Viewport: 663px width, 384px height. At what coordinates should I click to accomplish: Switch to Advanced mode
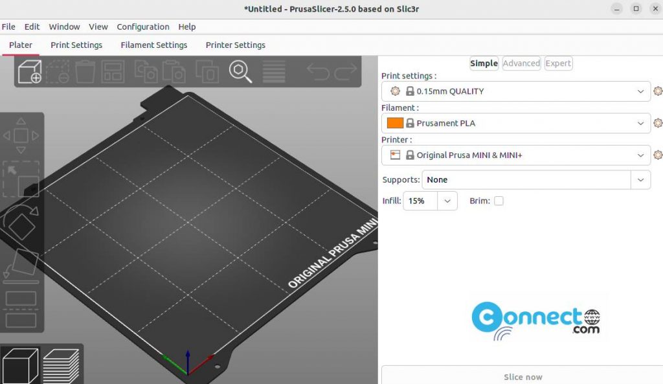(x=521, y=63)
